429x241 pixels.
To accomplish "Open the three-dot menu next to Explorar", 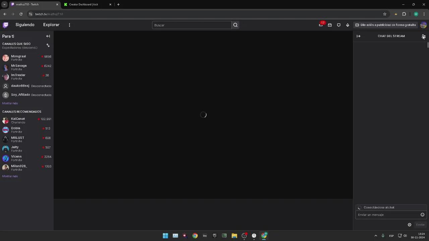I will coord(69,25).
